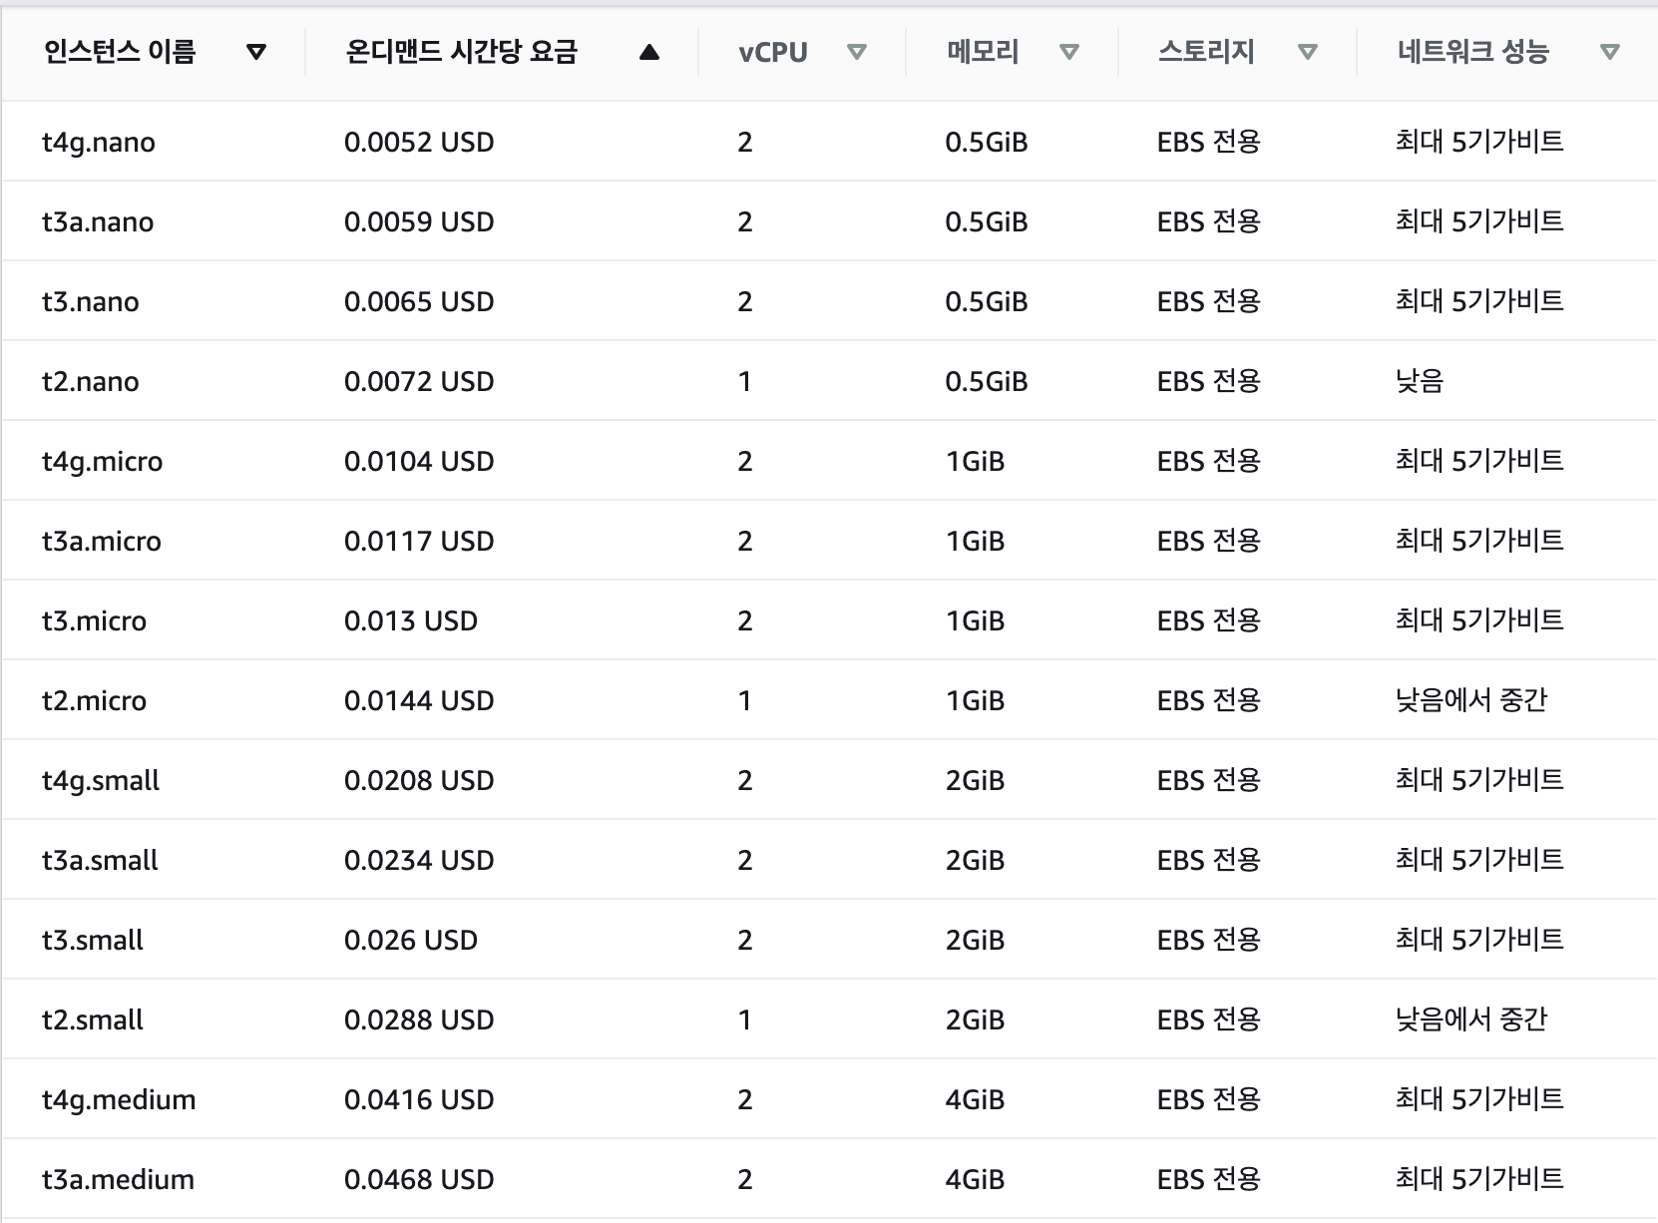Open the t4g.nano instance row
This screenshot has height=1223, width=1658.
[x=829, y=142]
